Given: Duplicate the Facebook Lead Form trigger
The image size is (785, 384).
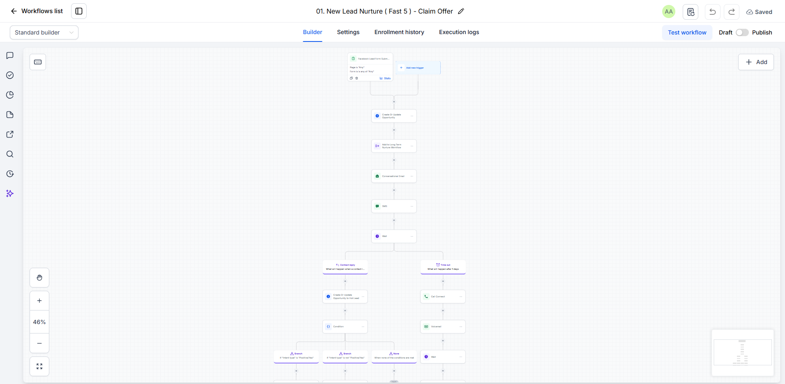Looking at the screenshot, I should (x=351, y=78).
